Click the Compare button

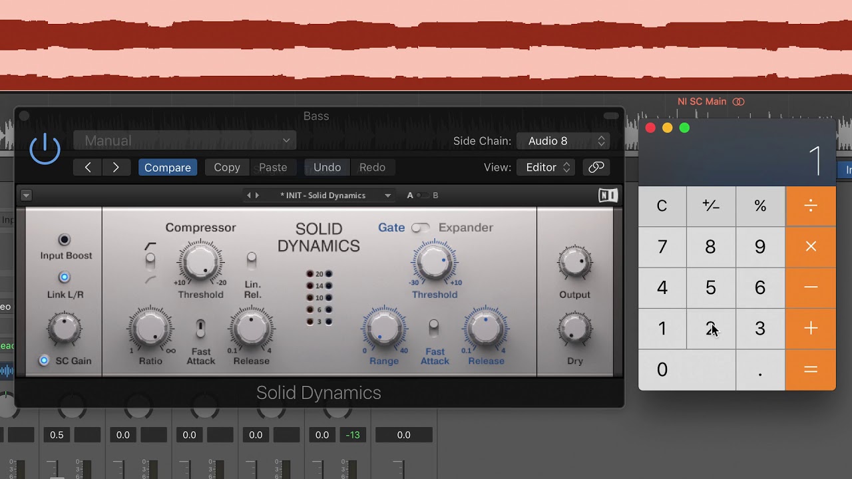point(168,168)
